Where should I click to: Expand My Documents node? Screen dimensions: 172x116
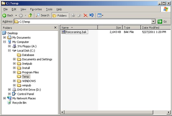coord(5,37)
